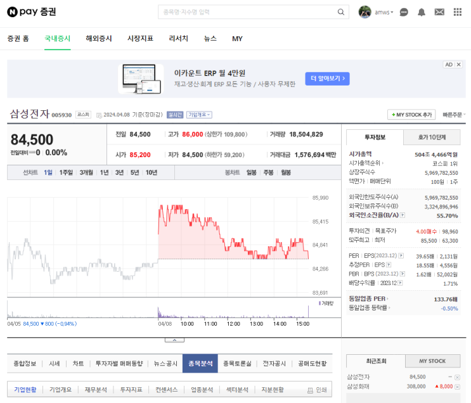Select the 5년 chart period

[x=134, y=172]
